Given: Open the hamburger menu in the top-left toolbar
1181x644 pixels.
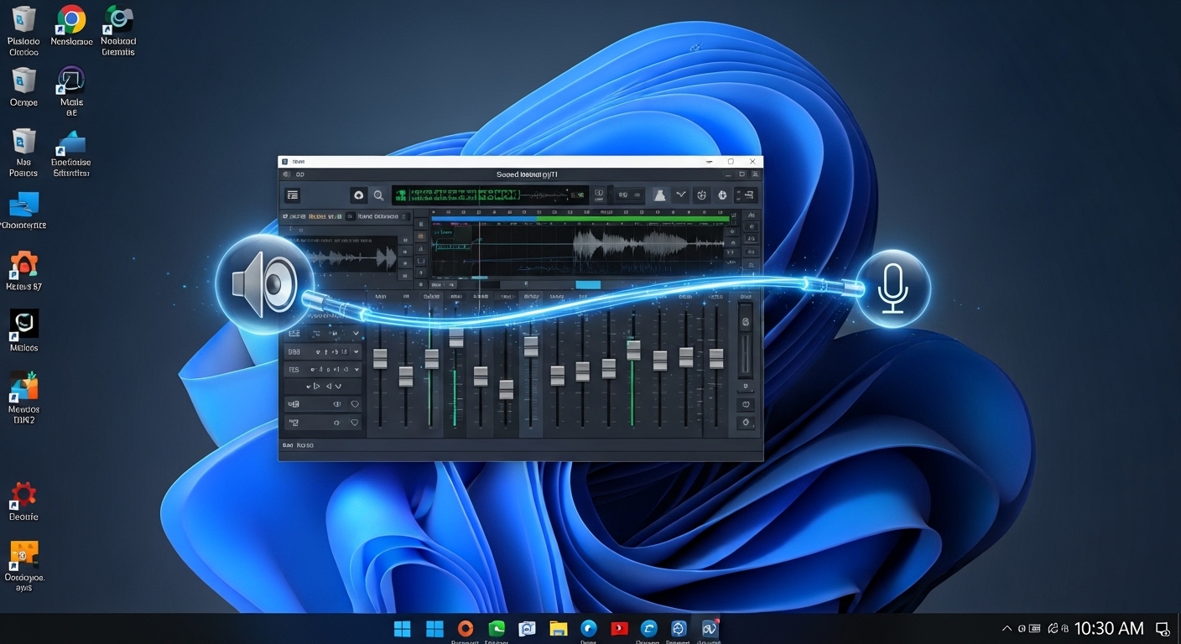Looking at the screenshot, I should pos(292,195).
